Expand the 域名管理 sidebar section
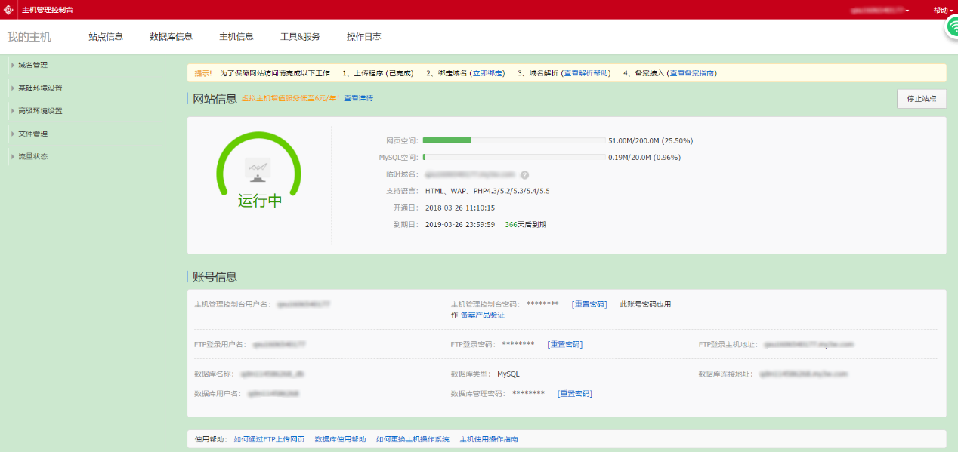This screenshot has width=958, height=452. tap(36, 64)
